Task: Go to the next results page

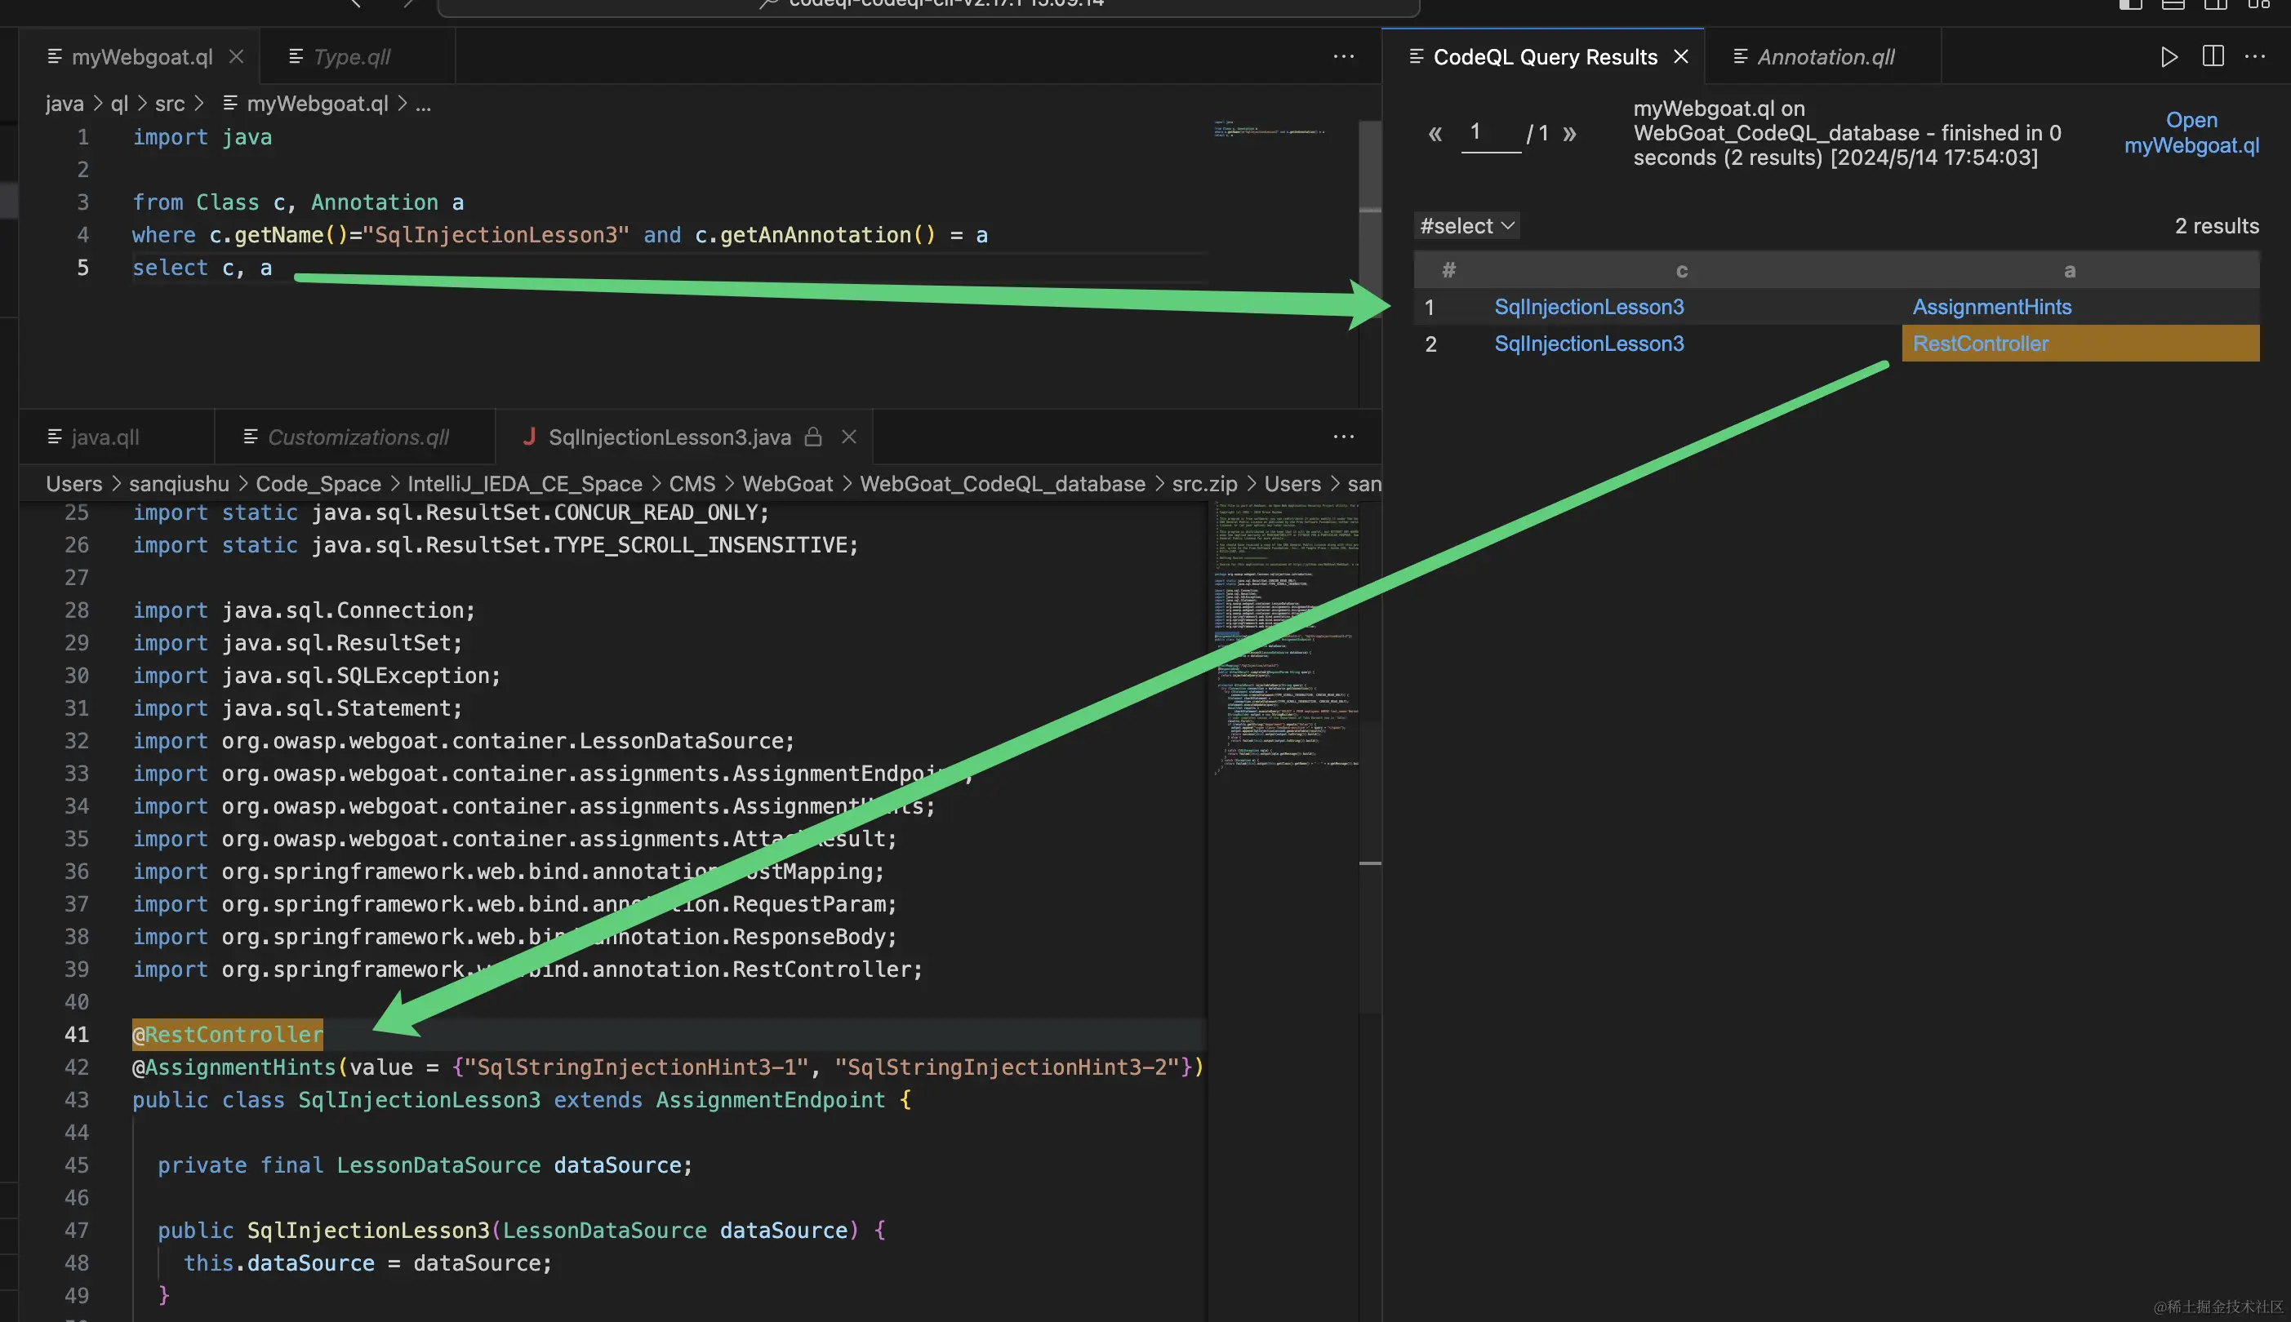Action: [x=1570, y=135]
